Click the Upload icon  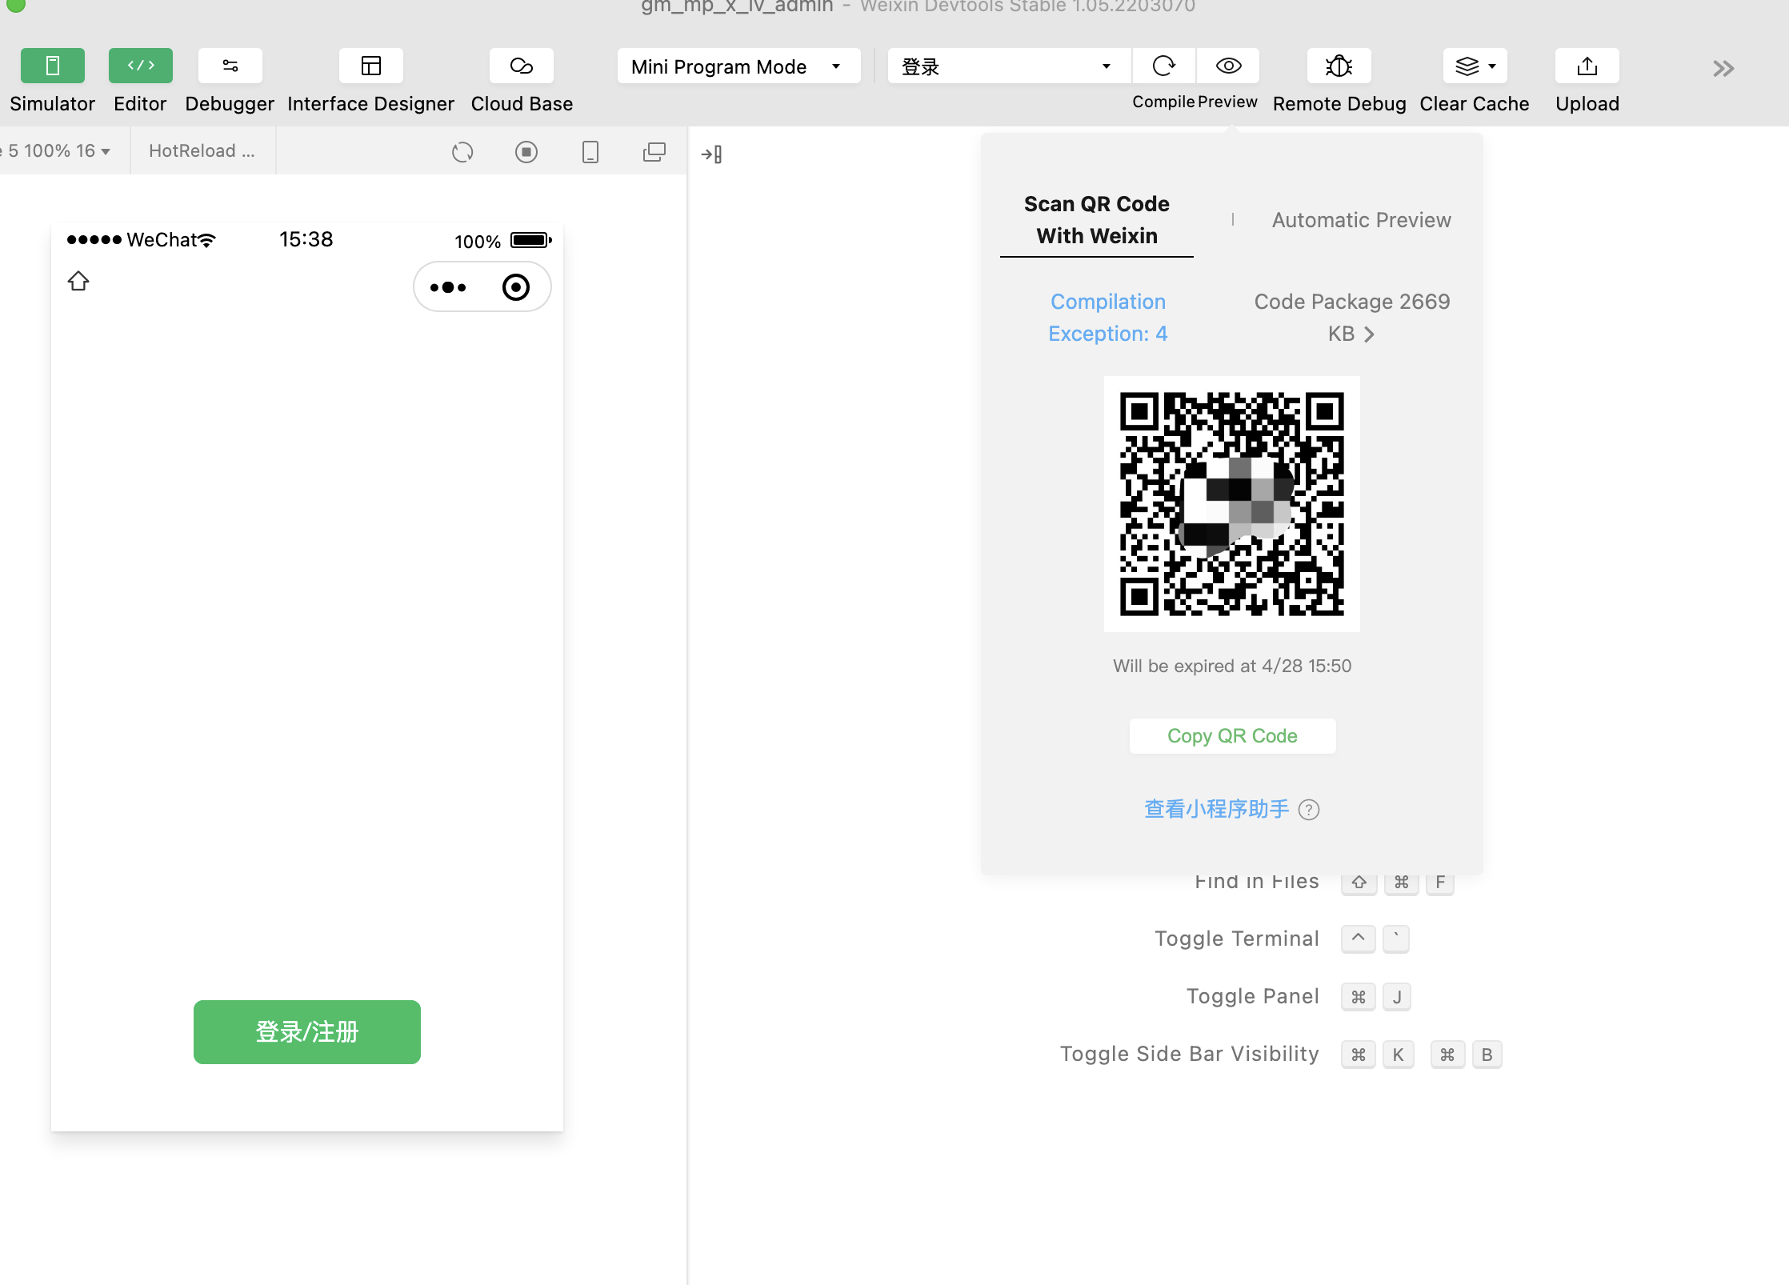tap(1587, 66)
